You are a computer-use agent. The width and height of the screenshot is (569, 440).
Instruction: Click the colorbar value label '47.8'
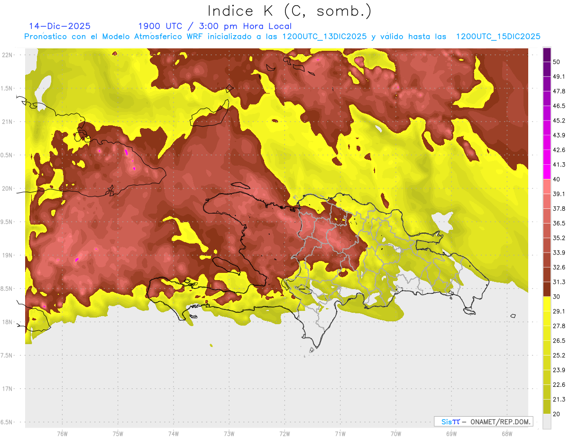click(x=559, y=91)
